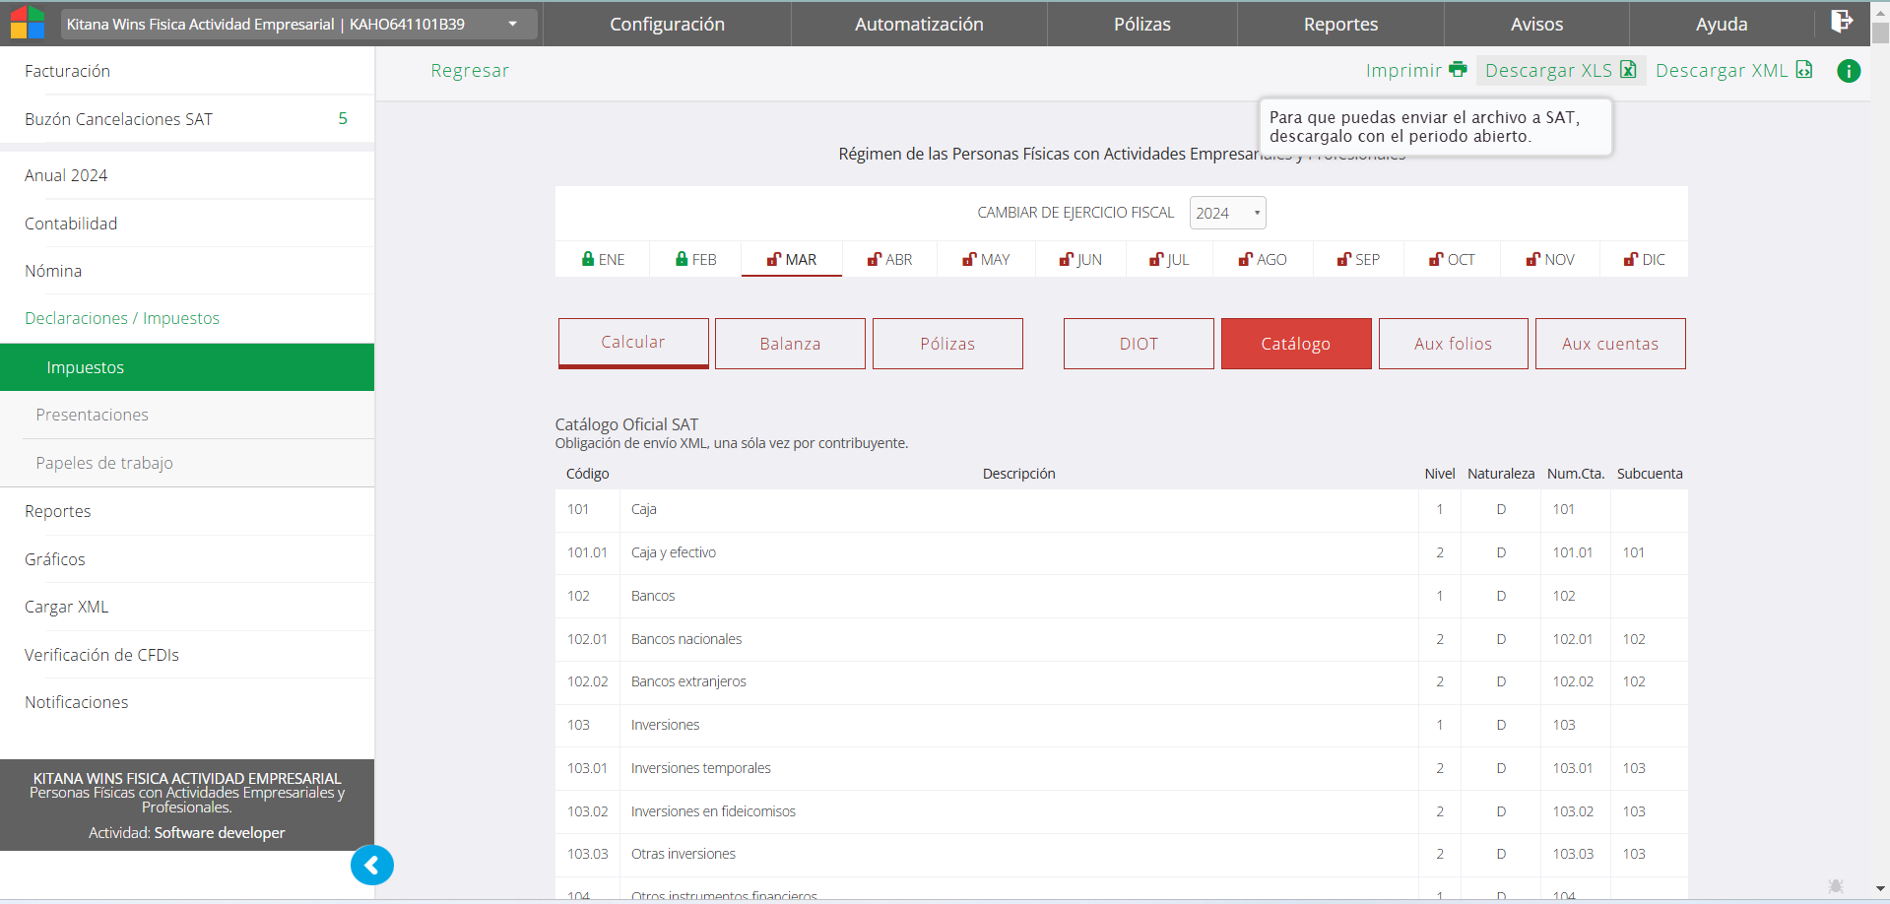The image size is (1890, 904).
Task: Open the fiscal year 2024 dropdown
Action: click(1227, 213)
